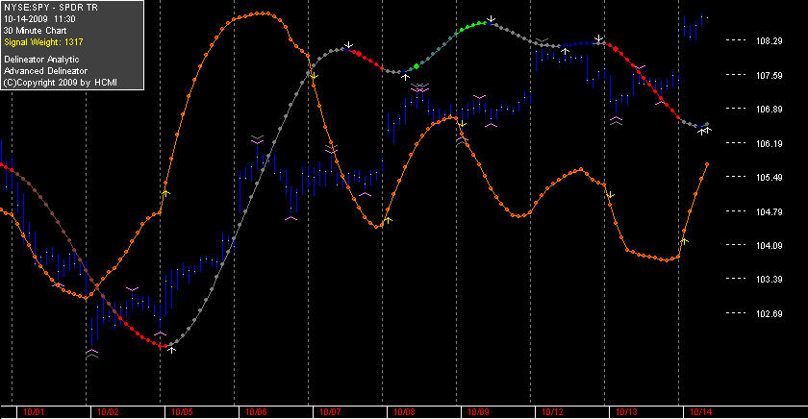Click the yellow down arrow at 10/07 open
This screenshot has height=419, width=808.
314,76
